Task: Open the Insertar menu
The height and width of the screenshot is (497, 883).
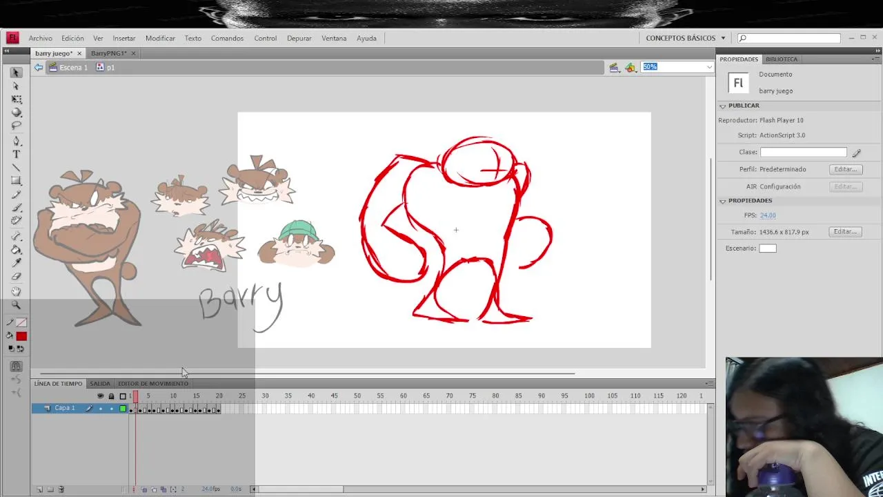Action: click(124, 39)
